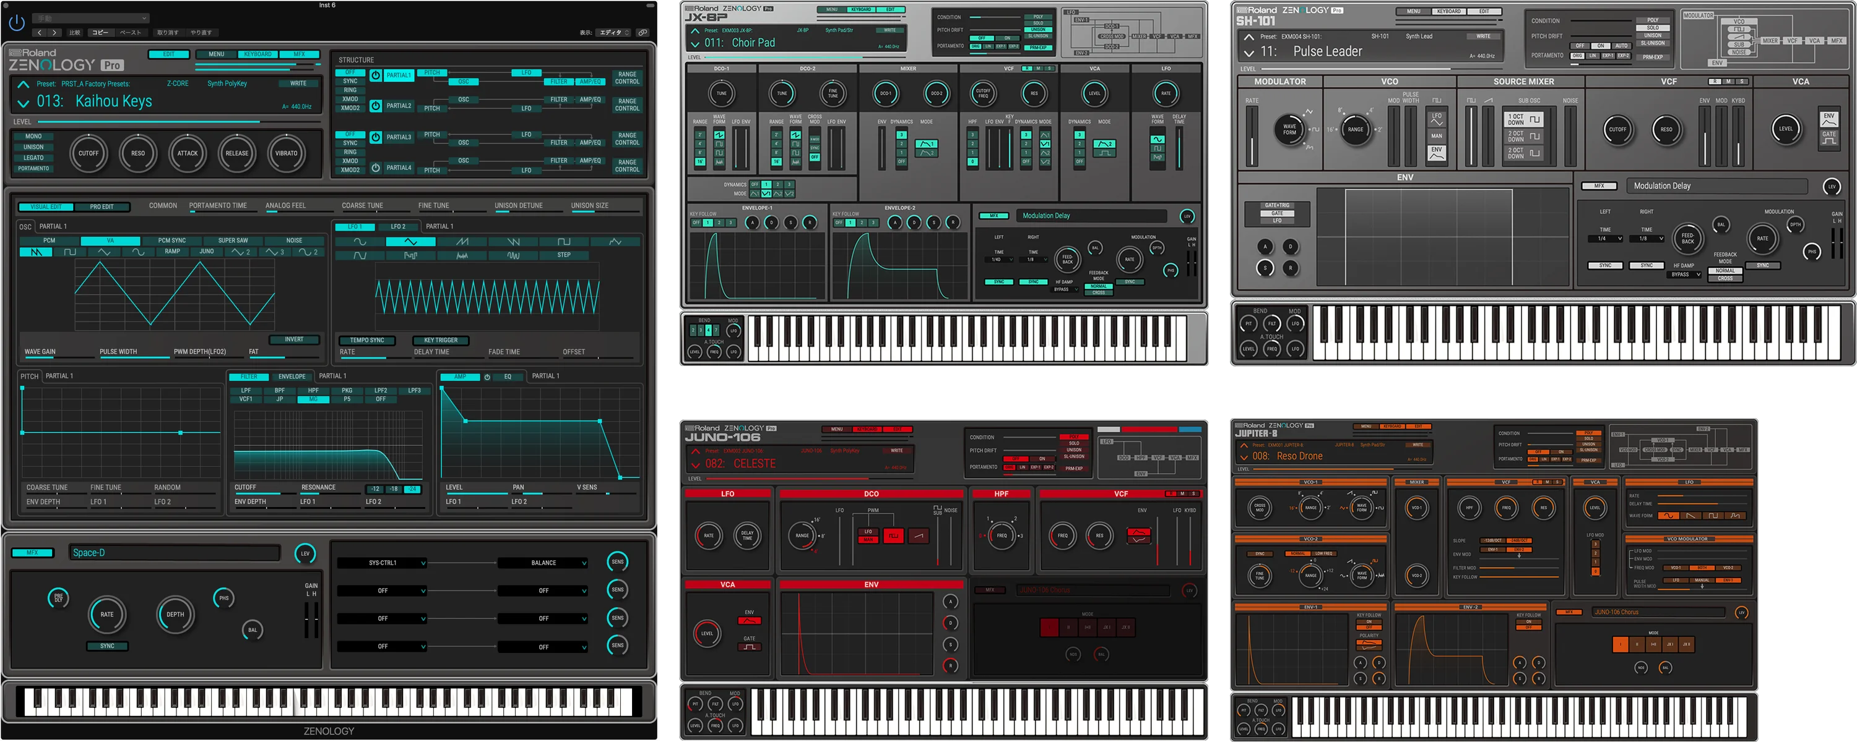Toggle PARTIAL4 power icon in Structure panel
Viewport: 1857px width, 742px height.
(x=376, y=168)
